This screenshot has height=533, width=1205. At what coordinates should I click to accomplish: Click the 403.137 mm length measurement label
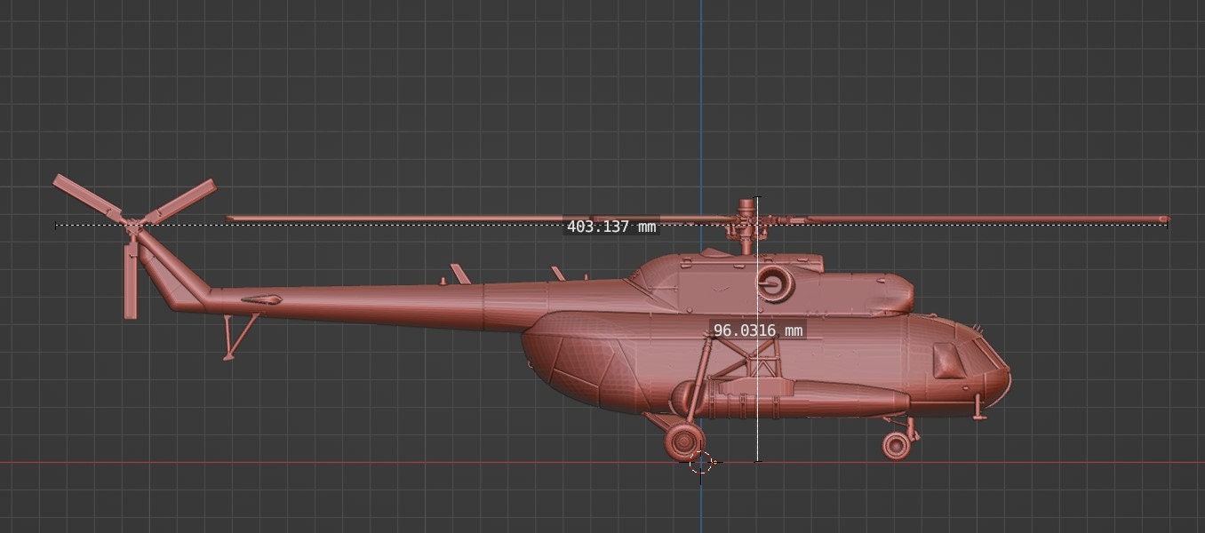point(611,227)
